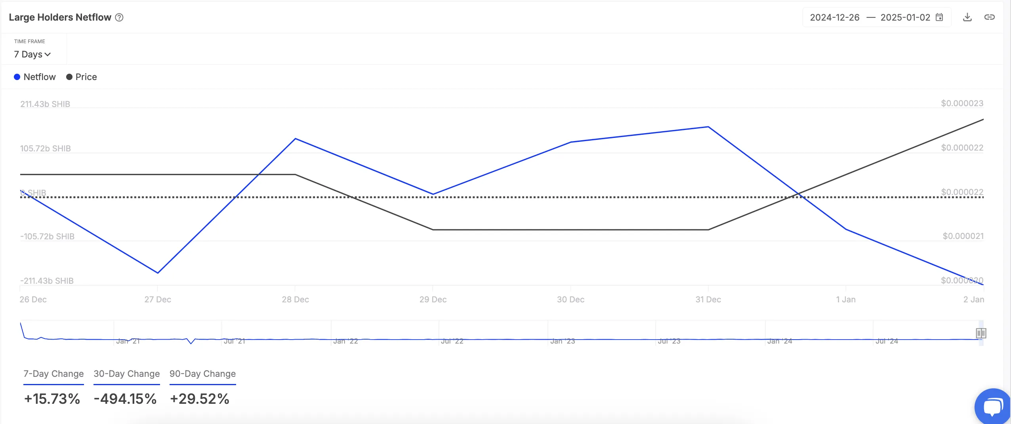The width and height of the screenshot is (1011, 424).
Task: Click the copy link icon
Action: point(989,17)
